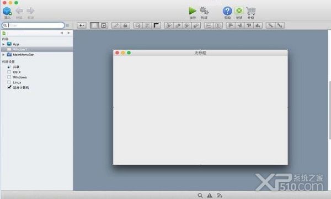Click the warning triangle icon in status bar
Image resolution: width=331 pixels, height=199 pixels.
click(x=210, y=196)
